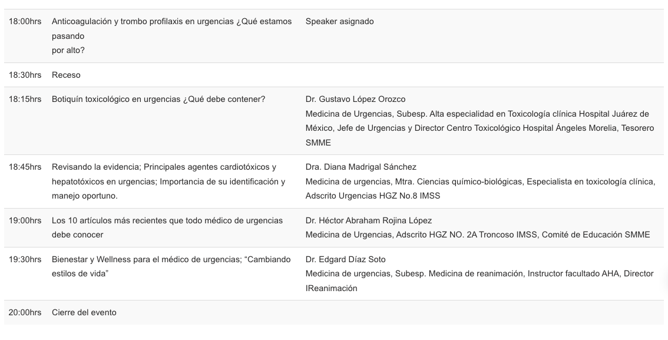Click the Los 10 artículos más recientes title
Screen dimensions: 668x340
point(167,227)
